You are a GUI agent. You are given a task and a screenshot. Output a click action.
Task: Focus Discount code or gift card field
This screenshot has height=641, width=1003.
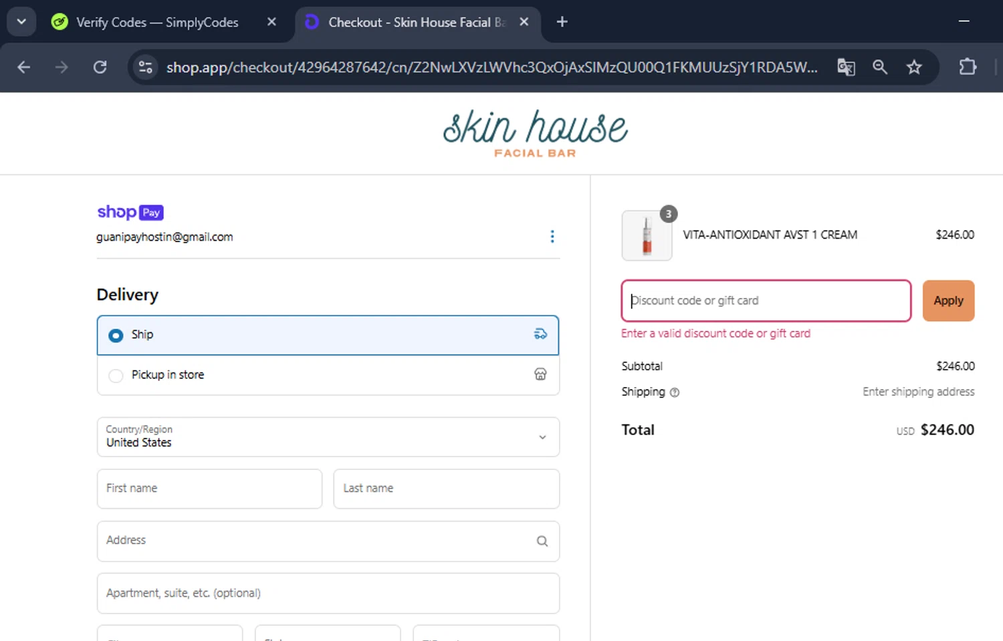click(x=766, y=301)
